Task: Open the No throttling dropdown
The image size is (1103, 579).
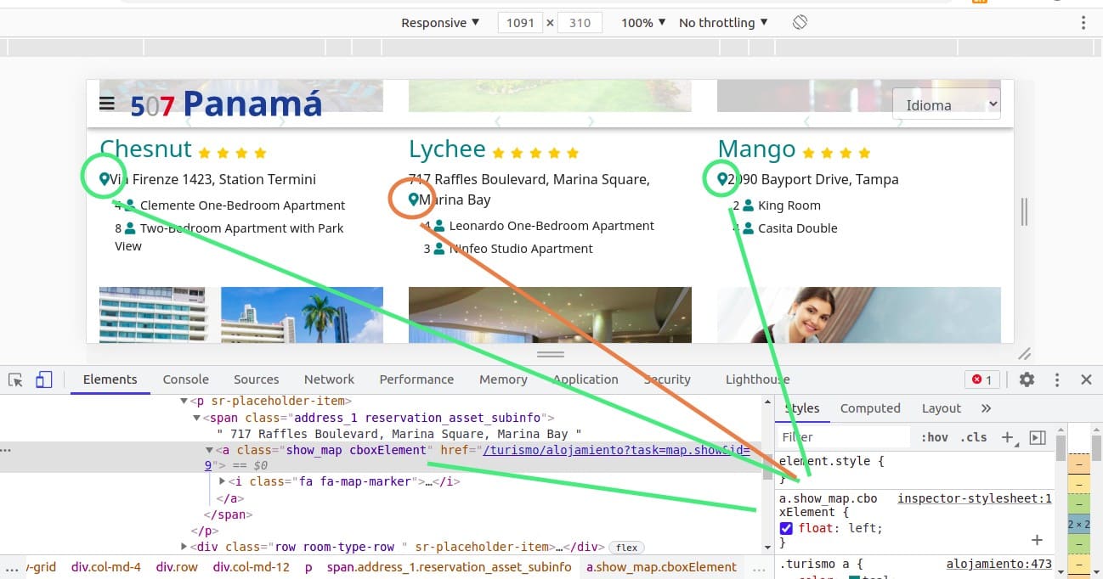Action: [x=722, y=23]
